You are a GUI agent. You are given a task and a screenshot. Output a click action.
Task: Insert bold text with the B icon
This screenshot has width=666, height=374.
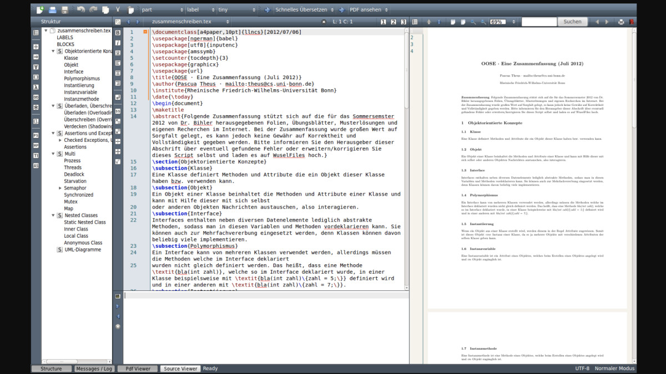118,33
